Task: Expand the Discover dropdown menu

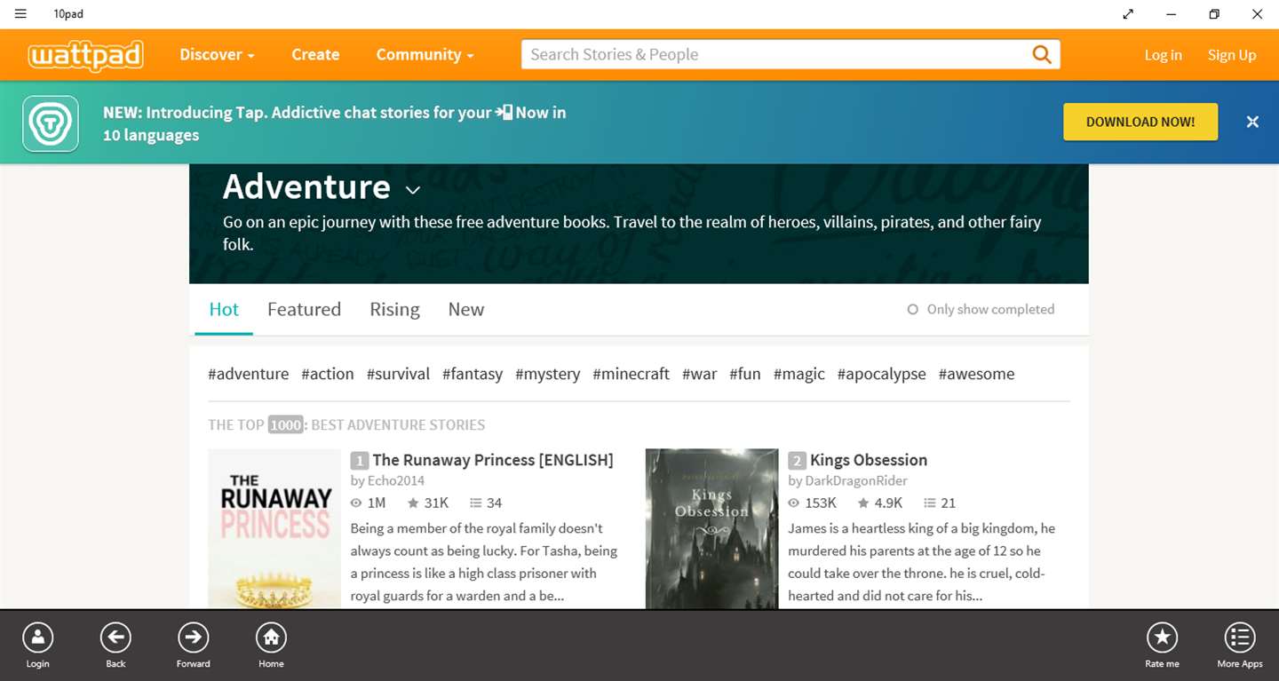Action: (x=217, y=55)
